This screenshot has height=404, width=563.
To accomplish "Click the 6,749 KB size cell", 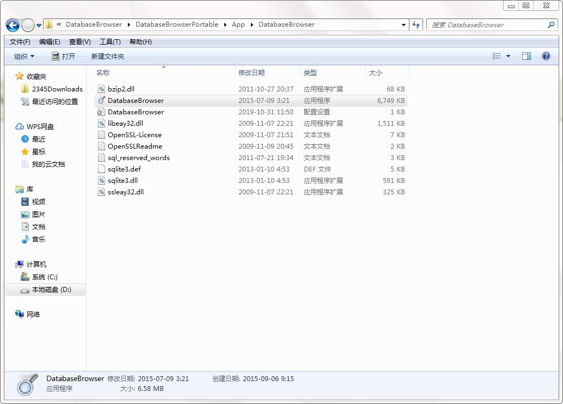I will pyautogui.click(x=391, y=101).
